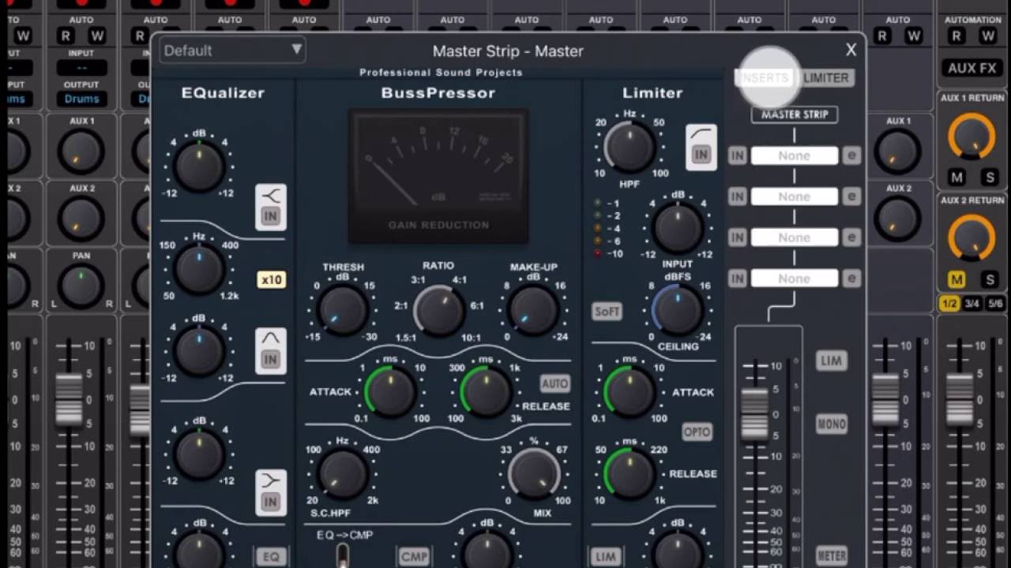The height and width of the screenshot is (568, 1011).
Task: Toggle AUTOMATION R read button
Action: click(957, 35)
